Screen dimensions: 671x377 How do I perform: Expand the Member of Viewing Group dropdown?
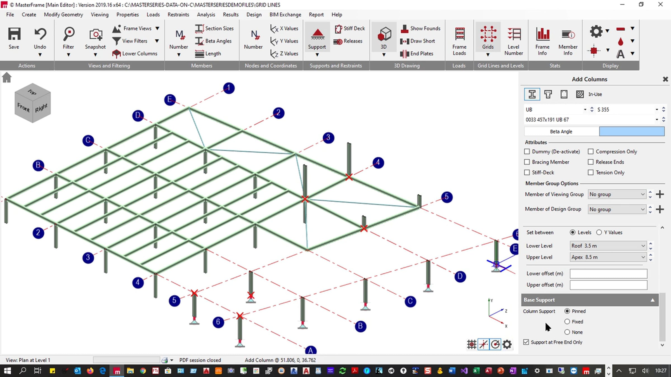tap(617, 194)
